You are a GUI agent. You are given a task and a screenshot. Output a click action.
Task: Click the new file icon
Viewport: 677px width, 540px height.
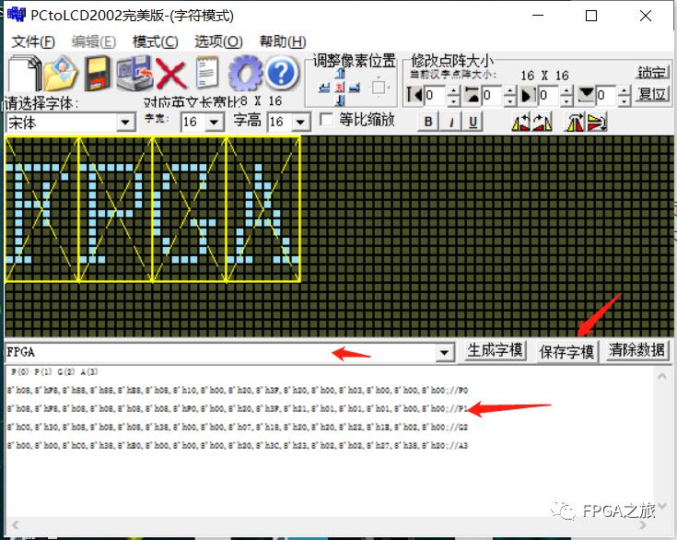pyautogui.click(x=24, y=73)
